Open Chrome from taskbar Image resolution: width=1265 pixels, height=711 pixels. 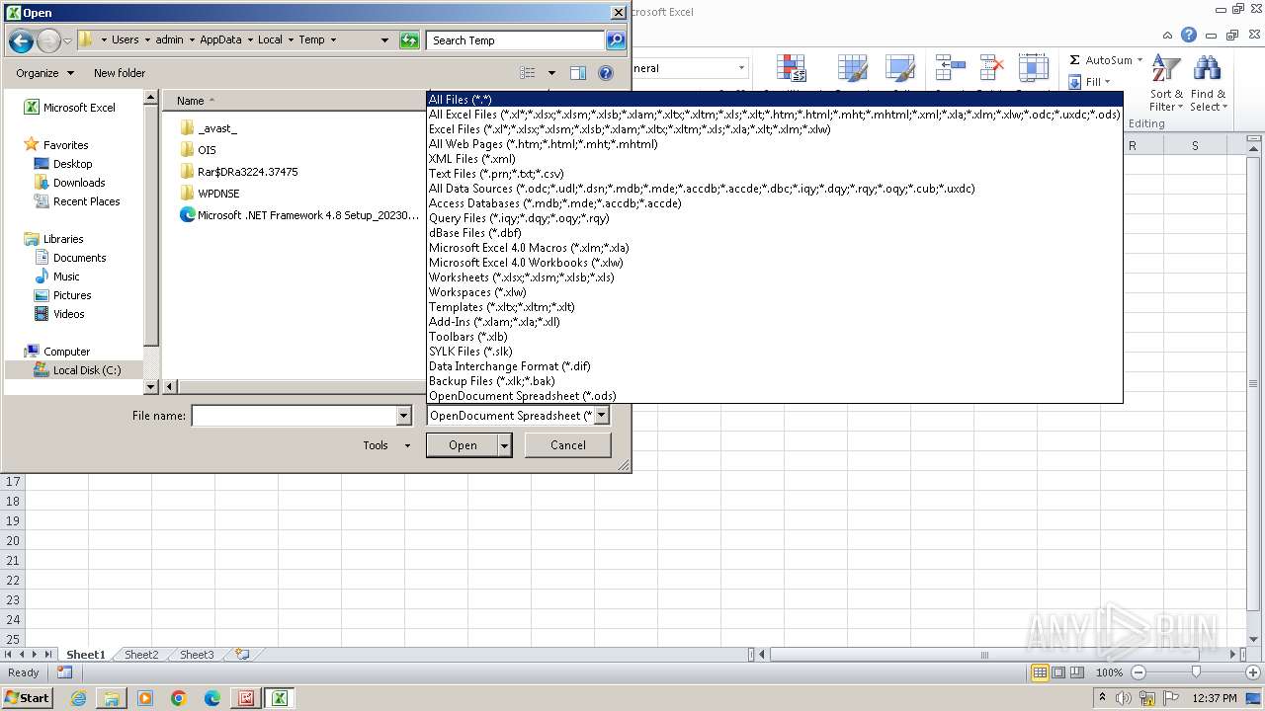[179, 698]
